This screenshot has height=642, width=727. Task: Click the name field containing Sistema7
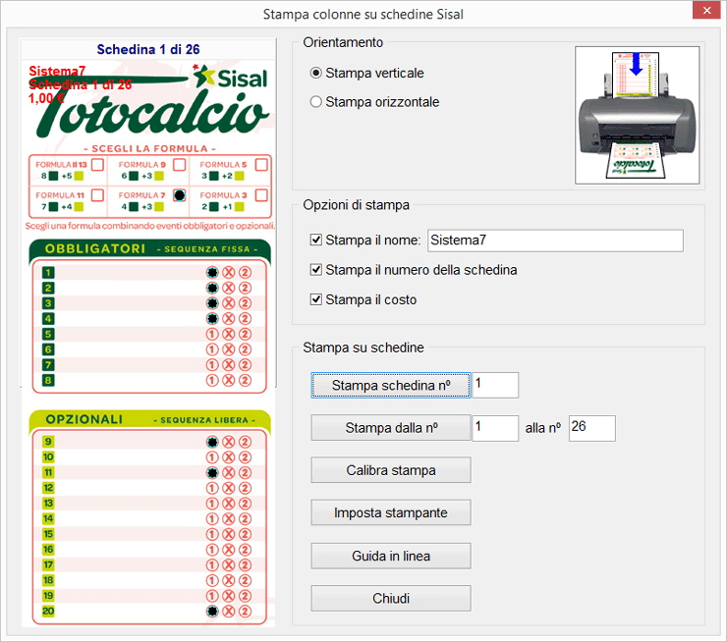[554, 241]
